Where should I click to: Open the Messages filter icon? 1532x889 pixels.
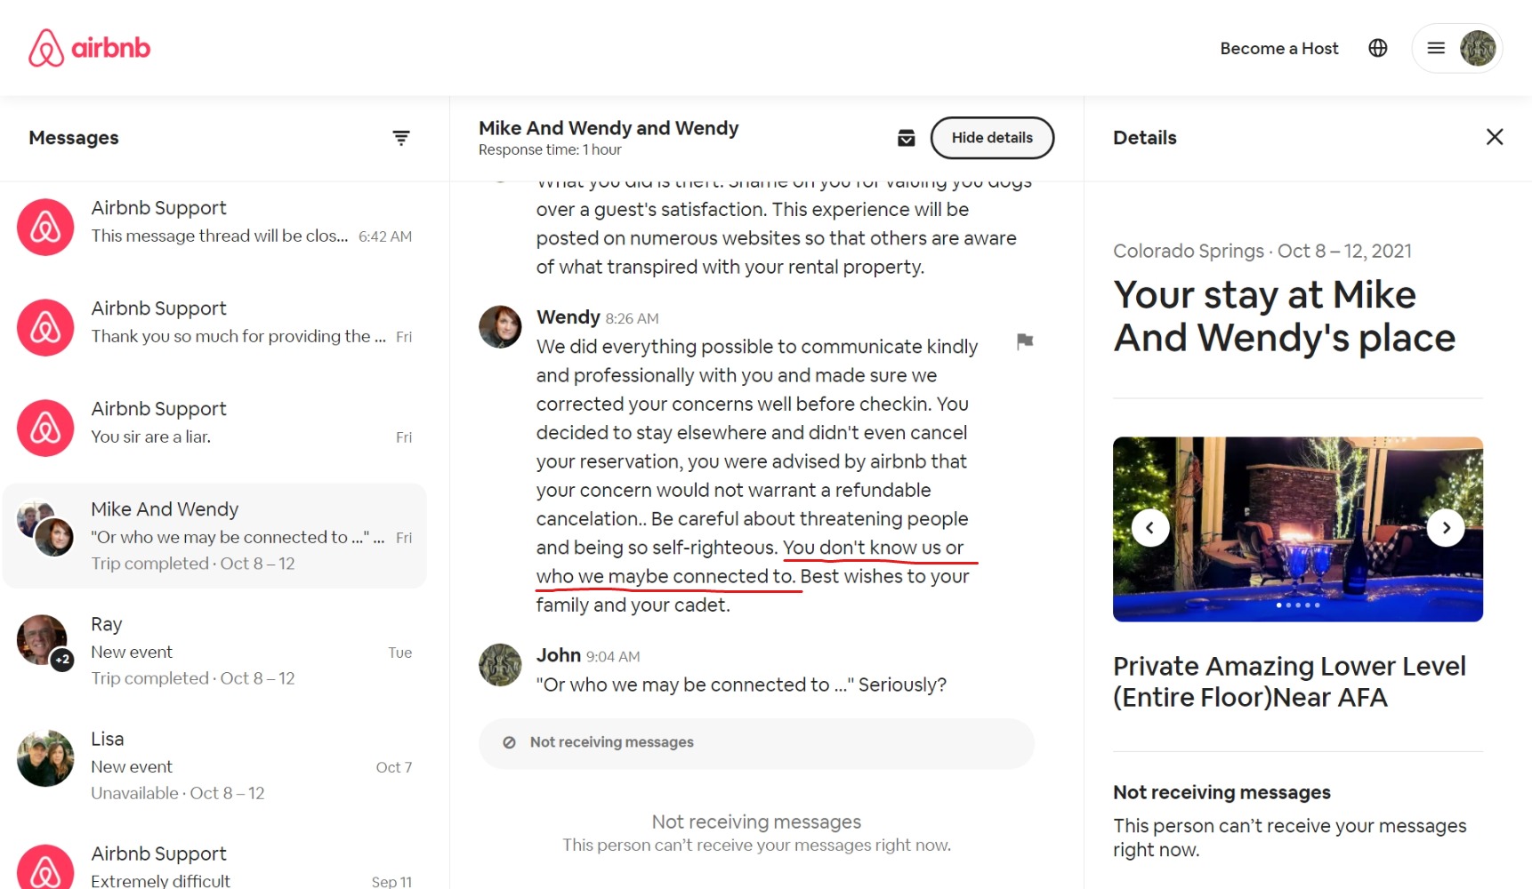401,138
